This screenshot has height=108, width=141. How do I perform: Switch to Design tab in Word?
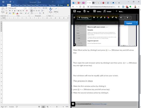coord(17,5)
